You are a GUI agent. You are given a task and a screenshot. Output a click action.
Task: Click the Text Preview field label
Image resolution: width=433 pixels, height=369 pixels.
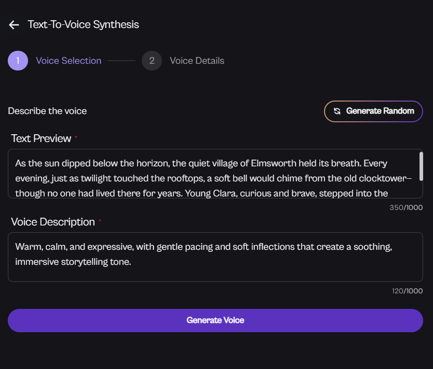pyautogui.click(x=41, y=138)
